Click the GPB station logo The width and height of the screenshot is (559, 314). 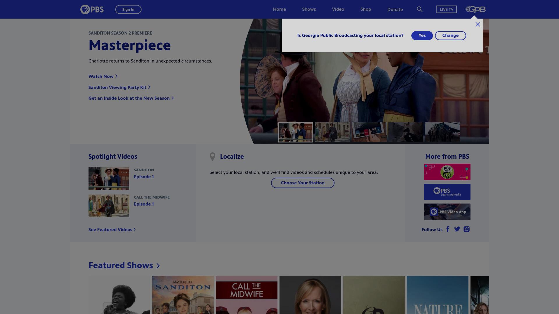(475, 9)
